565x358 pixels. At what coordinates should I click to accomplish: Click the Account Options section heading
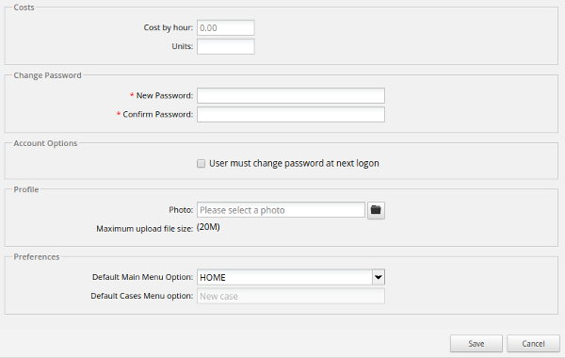coord(45,143)
